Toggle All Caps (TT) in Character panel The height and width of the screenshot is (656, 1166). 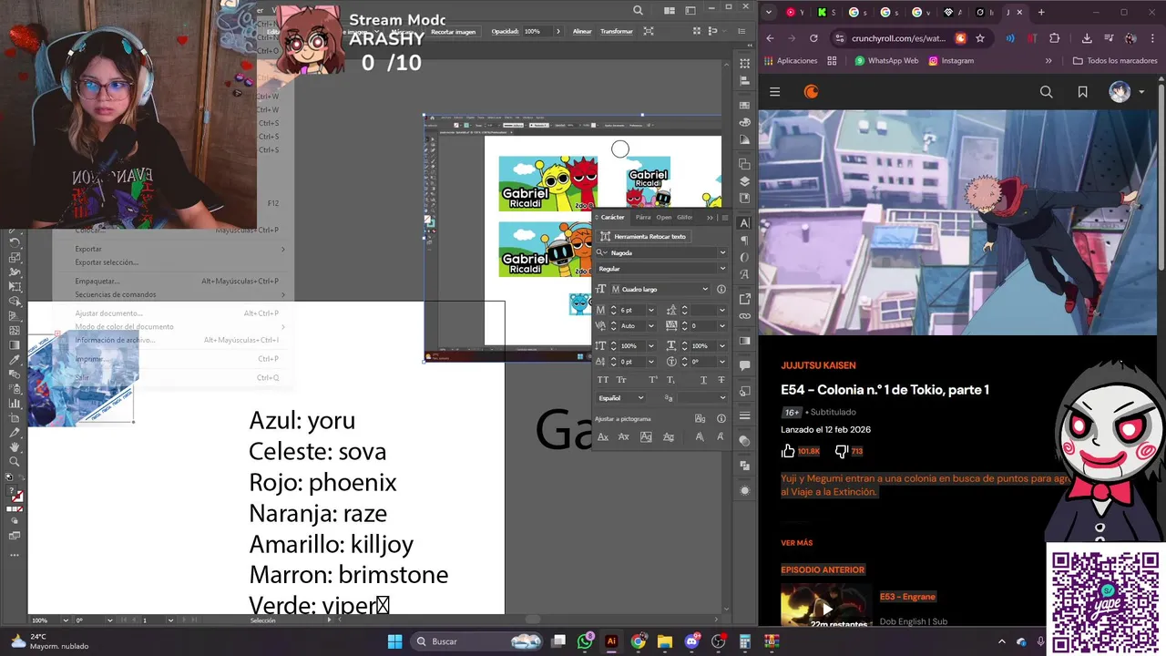(603, 379)
